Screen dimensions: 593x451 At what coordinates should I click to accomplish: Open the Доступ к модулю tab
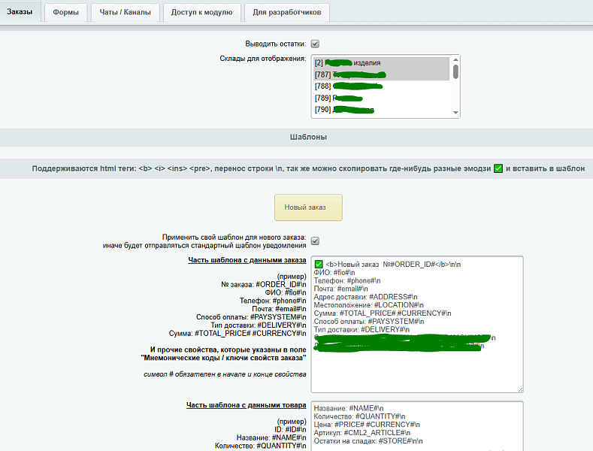click(202, 13)
